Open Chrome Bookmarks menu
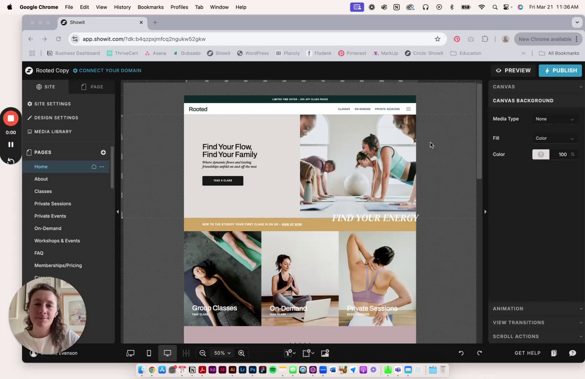585x379 pixels. [x=150, y=7]
